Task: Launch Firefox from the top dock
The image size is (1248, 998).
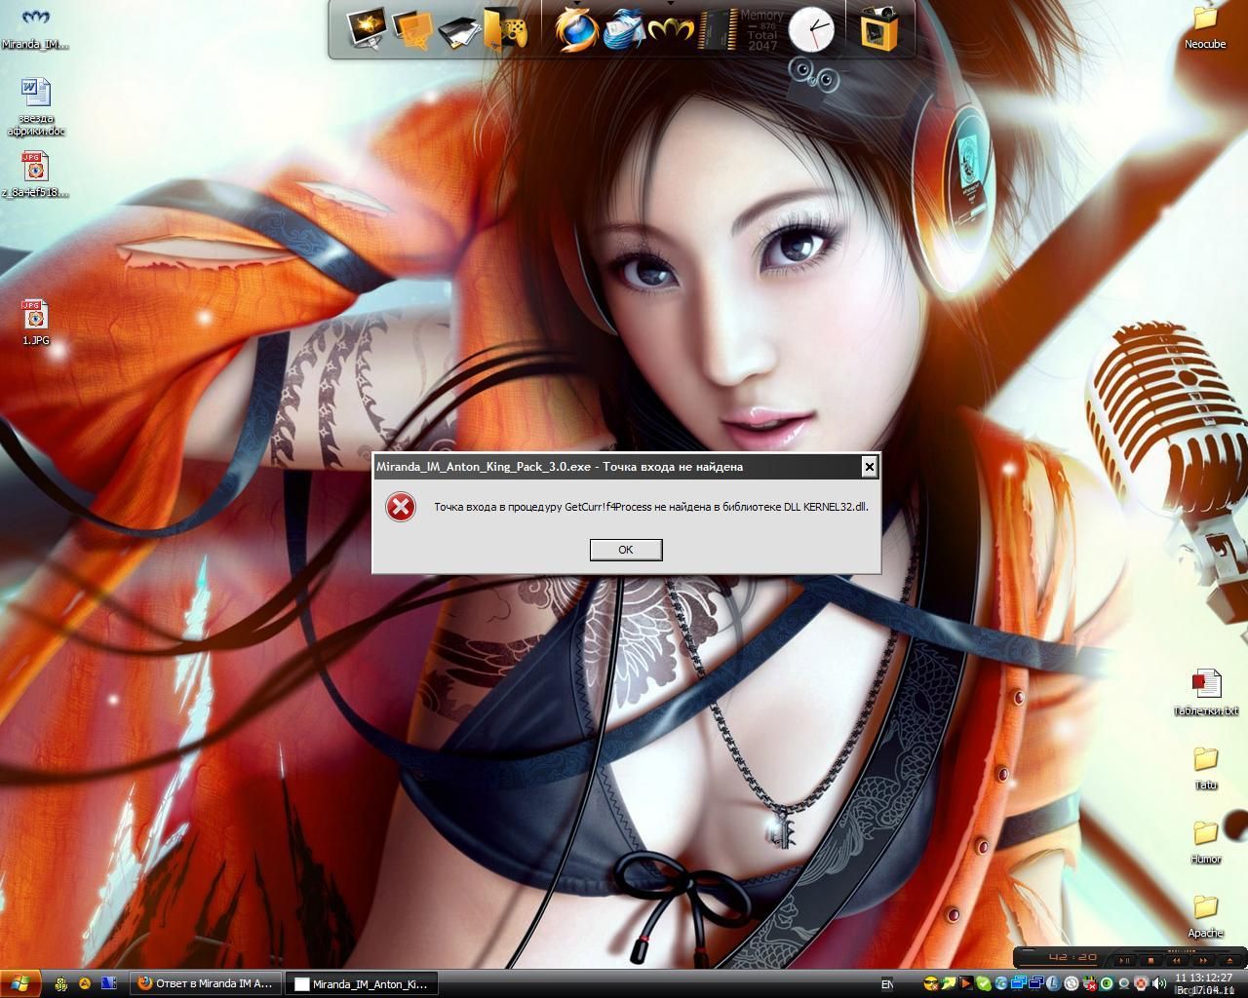Action: (577, 29)
